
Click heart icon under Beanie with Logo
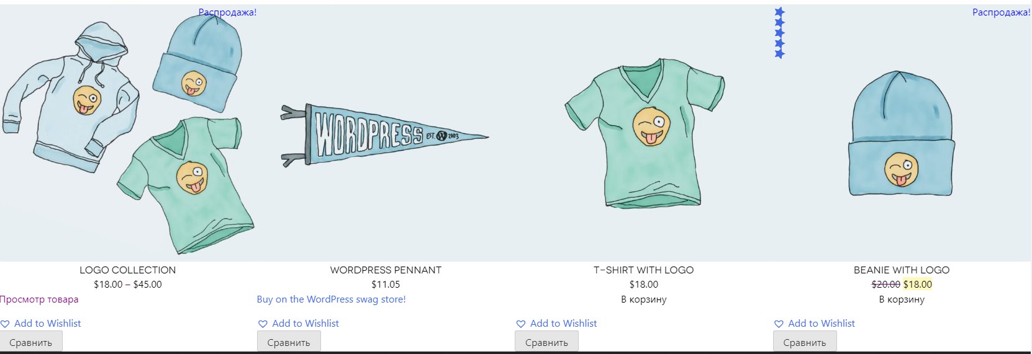coord(779,324)
